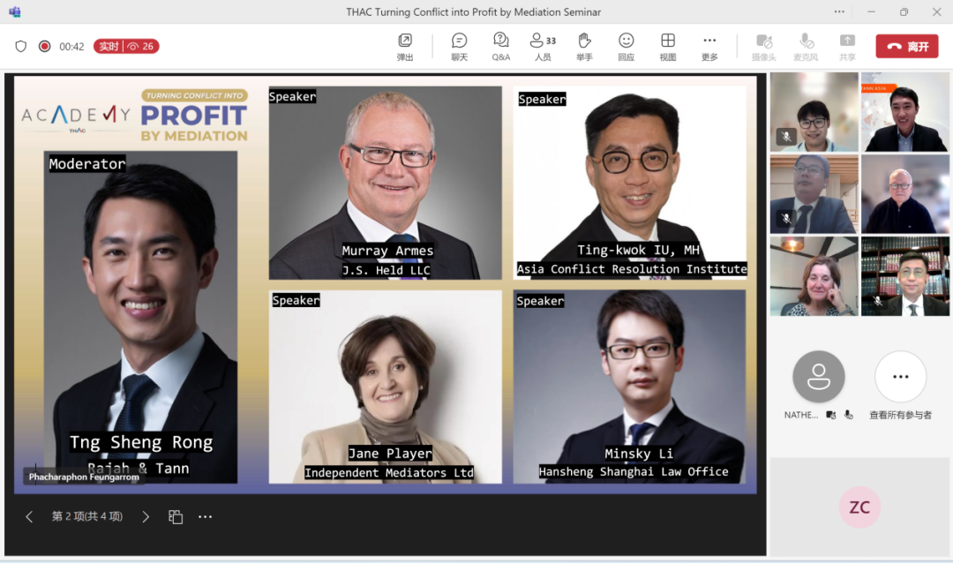This screenshot has height=563, width=953.
Task: Show the people (人员) list with 33 attendees
Action: coord(543,47)
